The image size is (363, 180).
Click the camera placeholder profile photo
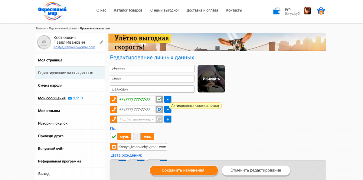(x=44, y=42)
